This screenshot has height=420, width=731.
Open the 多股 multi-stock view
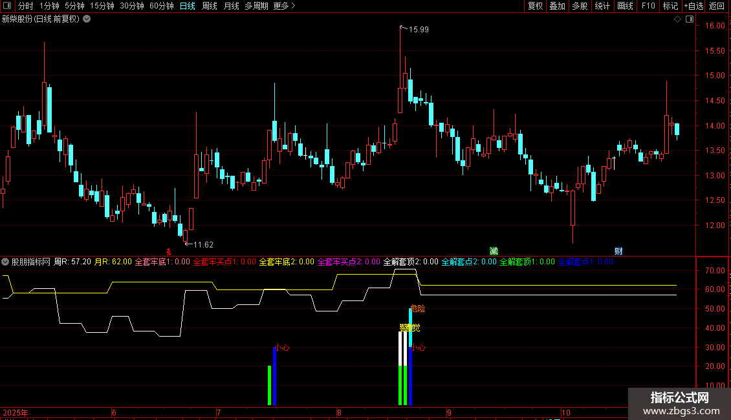tap(580, 6)
